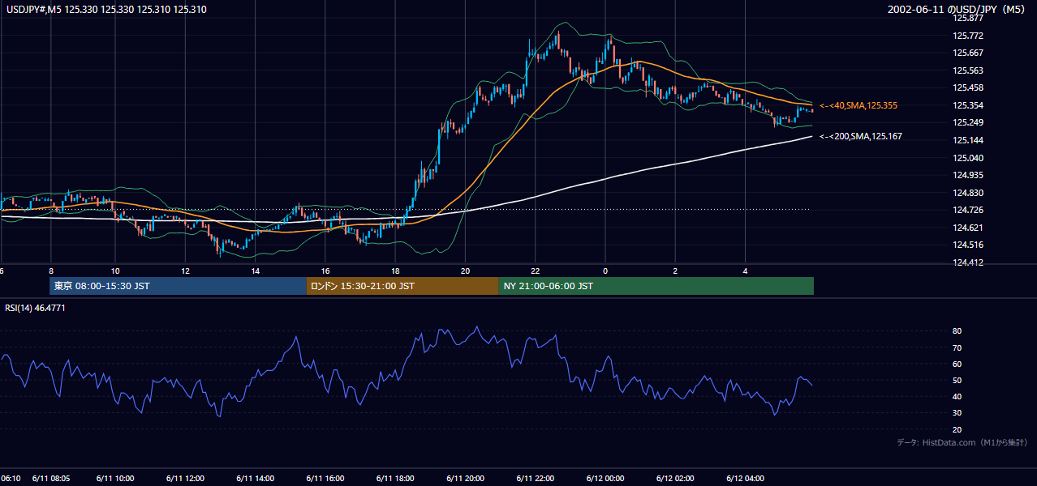1037x486 pixels.
Task: Click RSI scale level 50
Action: 957,380
